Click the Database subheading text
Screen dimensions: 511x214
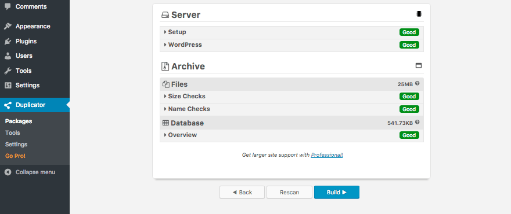187,123
